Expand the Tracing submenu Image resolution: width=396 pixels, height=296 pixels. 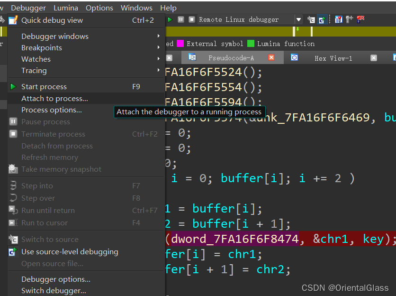[86, 70]
